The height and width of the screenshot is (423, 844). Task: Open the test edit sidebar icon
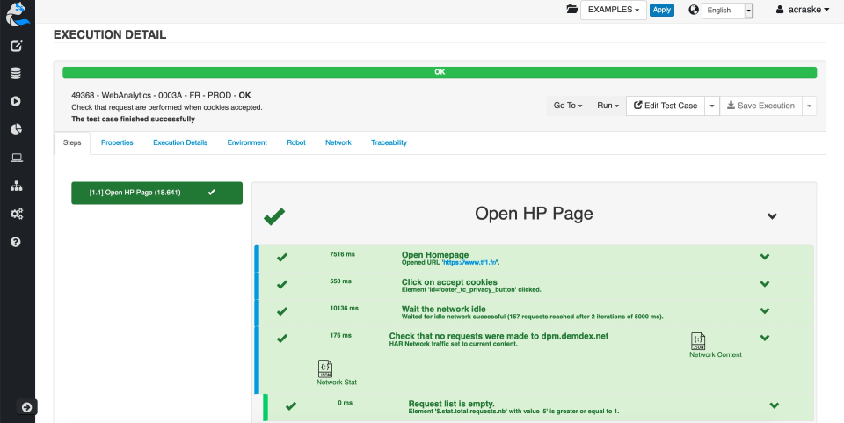click(16, 46)
